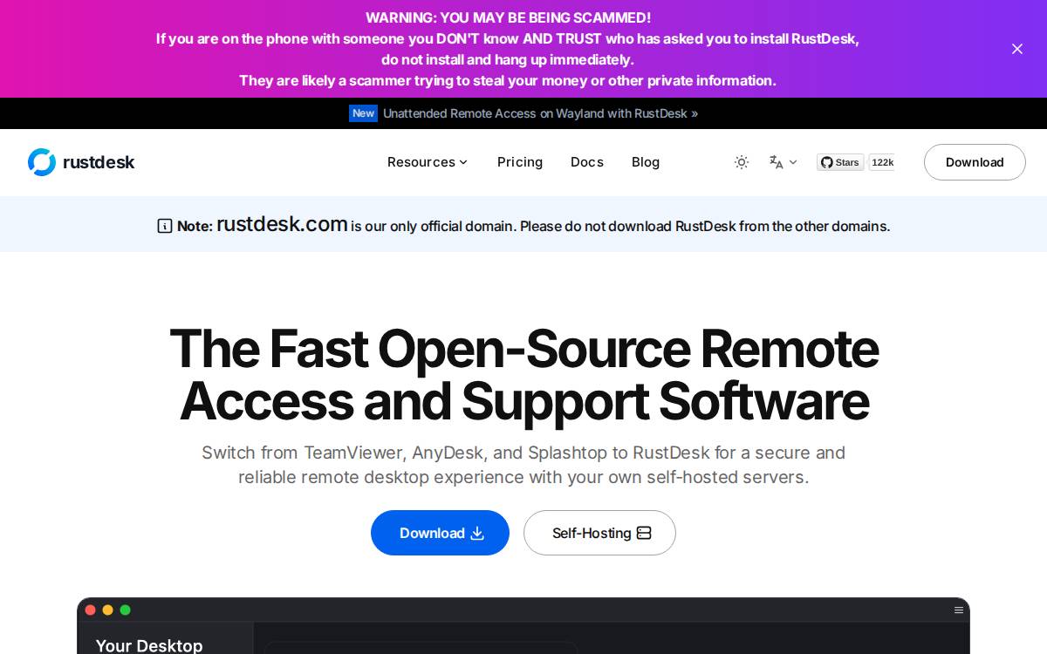Click the yellow dot in the app preview
This screenshot has width=1047, height=654.
tap(107, 610)
